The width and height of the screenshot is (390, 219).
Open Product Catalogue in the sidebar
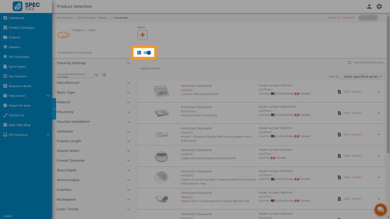22,28
